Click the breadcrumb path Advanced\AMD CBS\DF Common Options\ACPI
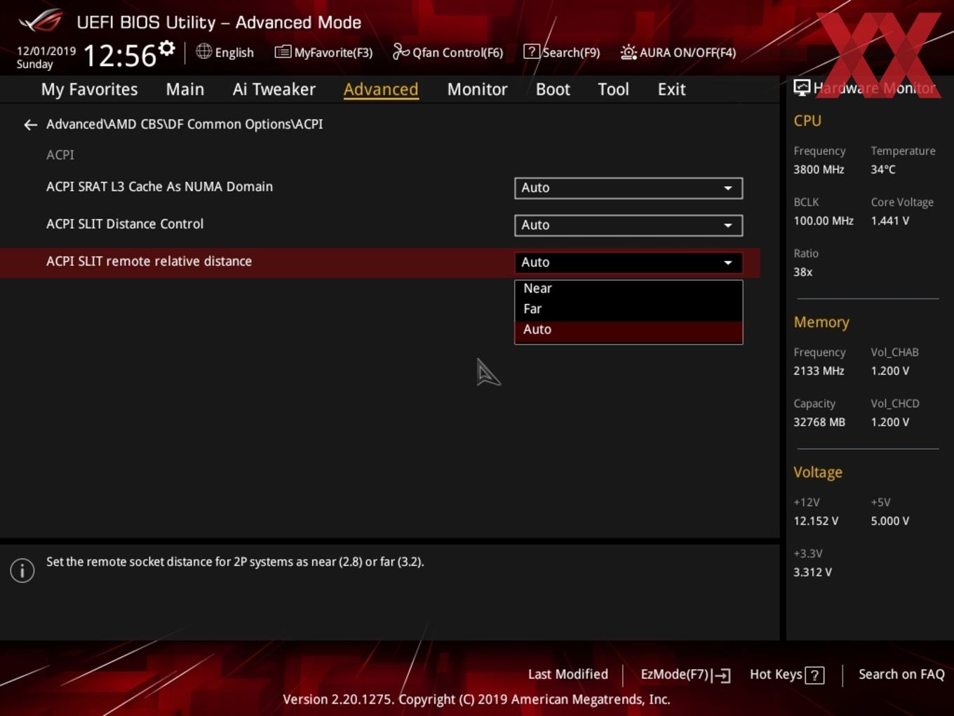Image resolution: width=954 pixels, height=716 pixels. coord(184,124)
